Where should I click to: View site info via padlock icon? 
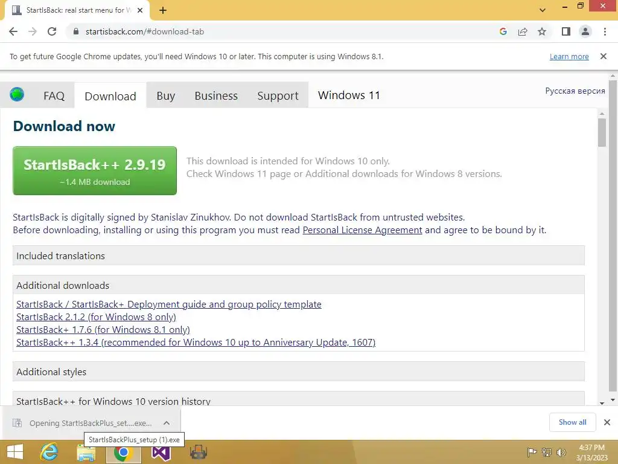(76, 31)
